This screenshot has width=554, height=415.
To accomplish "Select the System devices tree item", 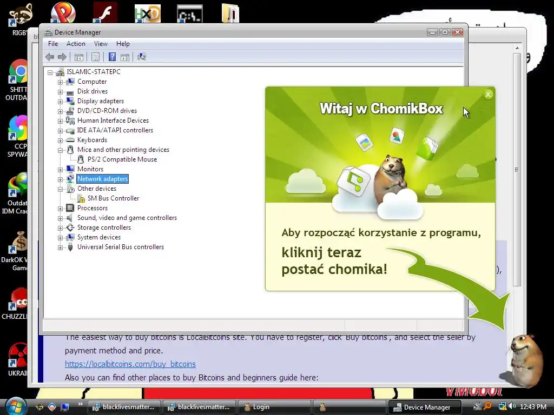I will (99, 237).
